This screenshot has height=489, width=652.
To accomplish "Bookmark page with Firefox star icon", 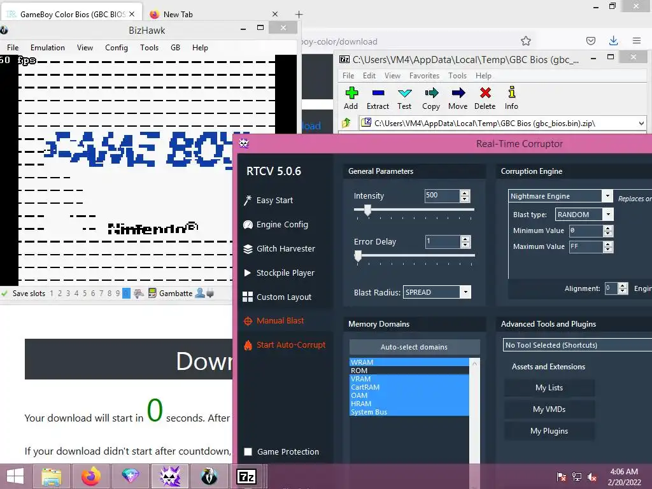I will [526, 41].
